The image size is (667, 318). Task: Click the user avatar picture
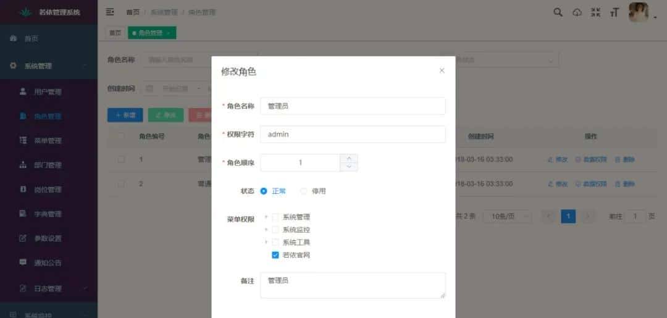pyautogui.click(x=639, y=12)
